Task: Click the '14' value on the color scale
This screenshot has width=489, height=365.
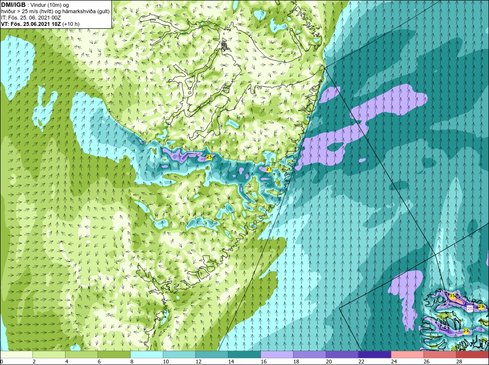Action: [x=231, y=362]
